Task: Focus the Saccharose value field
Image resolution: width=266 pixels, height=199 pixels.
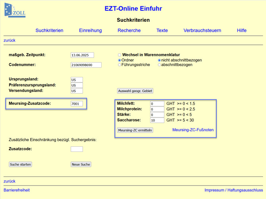Action: (157, 120)
